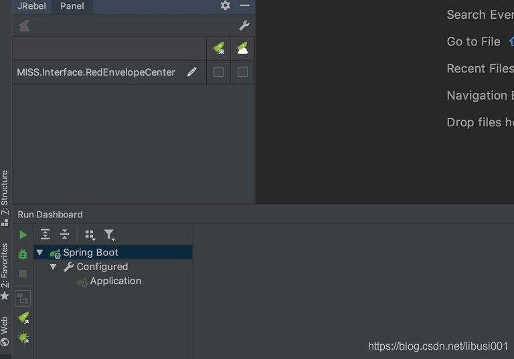
Task: Click the stop square button in dashboard
Action: point(23,274)
